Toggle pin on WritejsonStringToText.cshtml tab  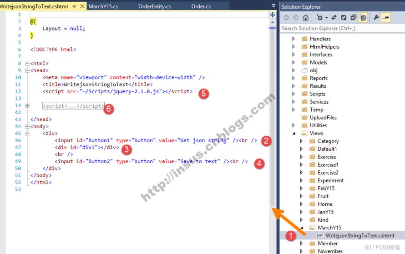(74, 6)
